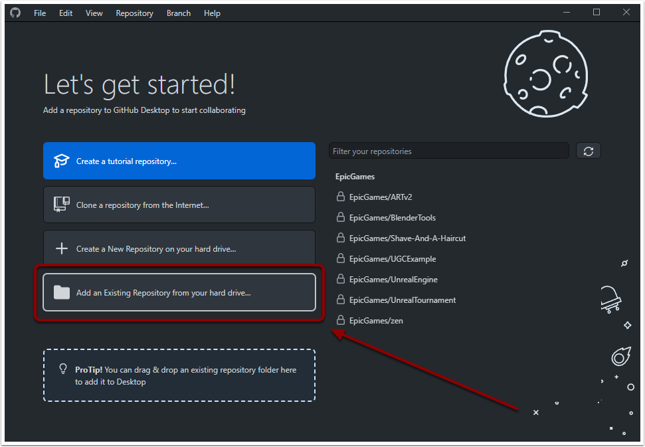Click Add an Existing Repository from your hard drive
Viewport: 645px width, 447px height.
[x=179, y=292]
